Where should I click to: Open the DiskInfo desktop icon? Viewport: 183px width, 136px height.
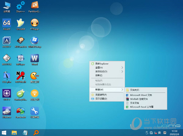6,111
